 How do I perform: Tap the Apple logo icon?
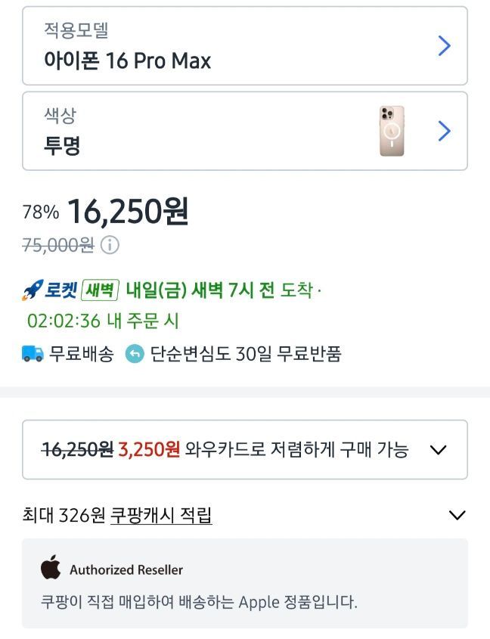[51, 567]
